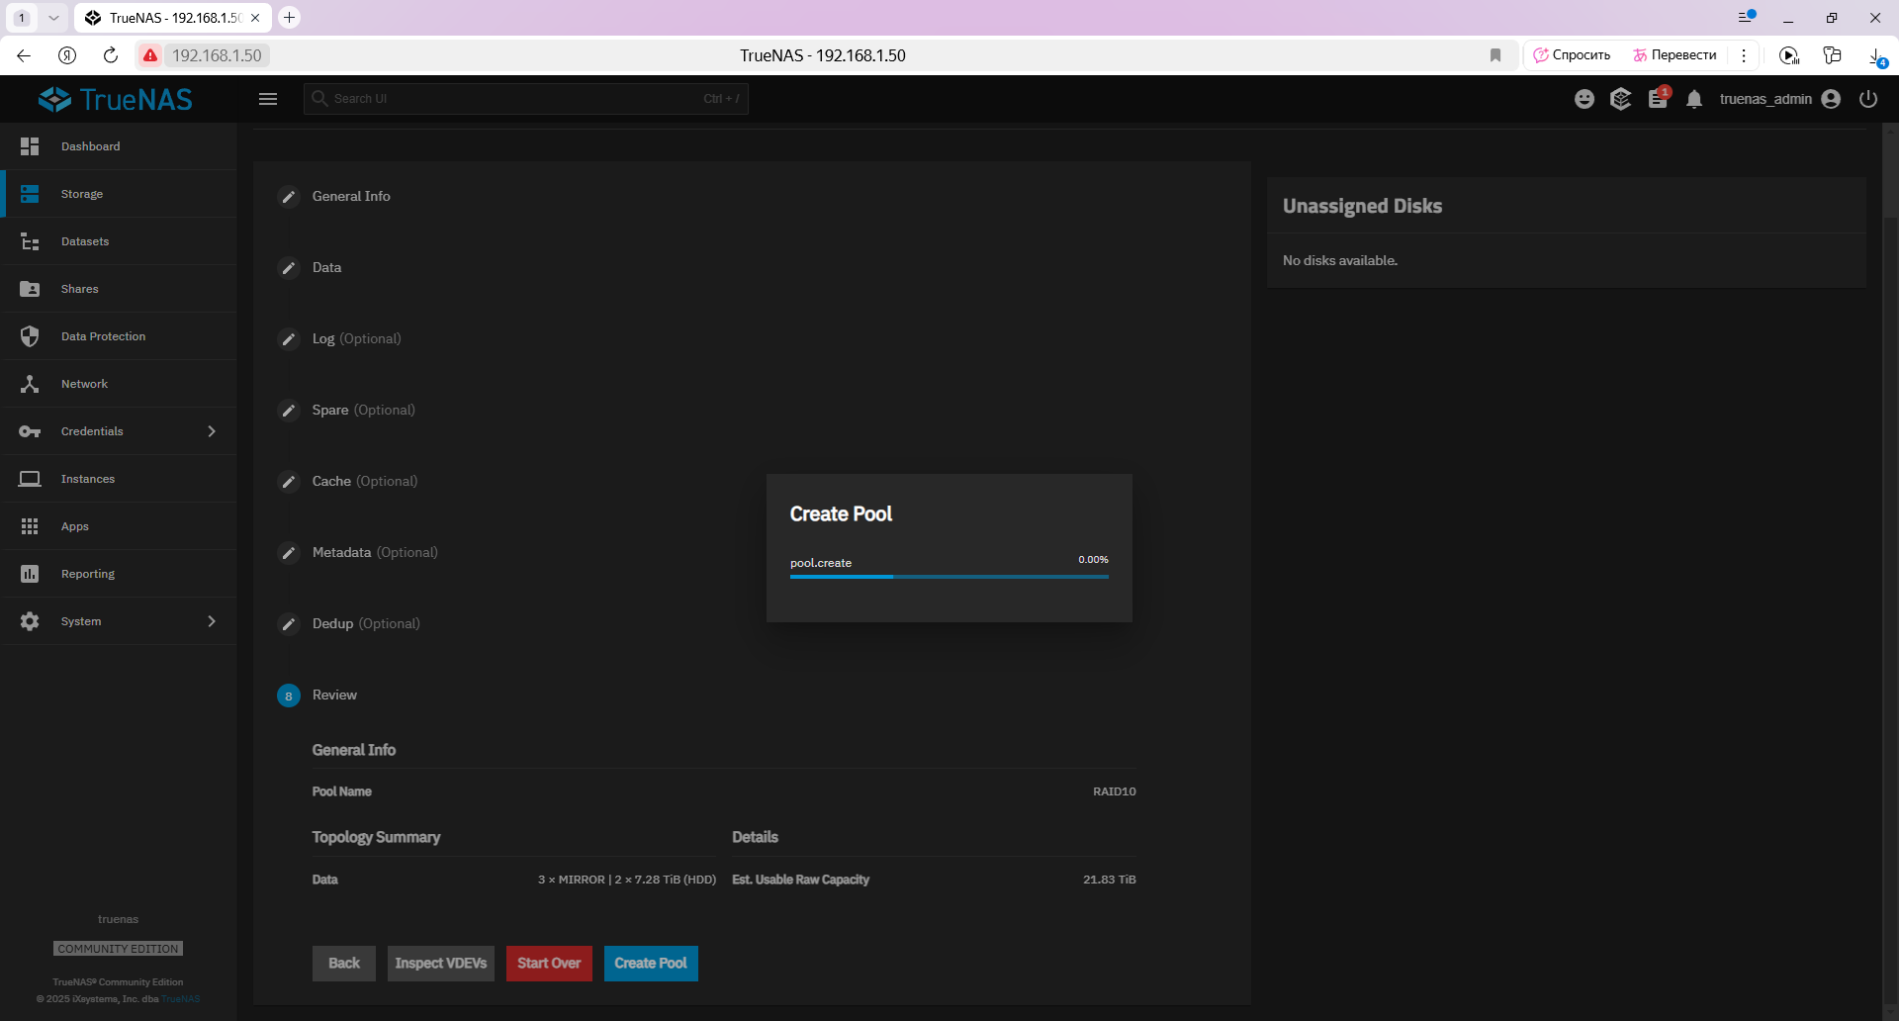This screenshot has height=1021, width=1899.
Task: Edit the General Info step
Action: 289,197
